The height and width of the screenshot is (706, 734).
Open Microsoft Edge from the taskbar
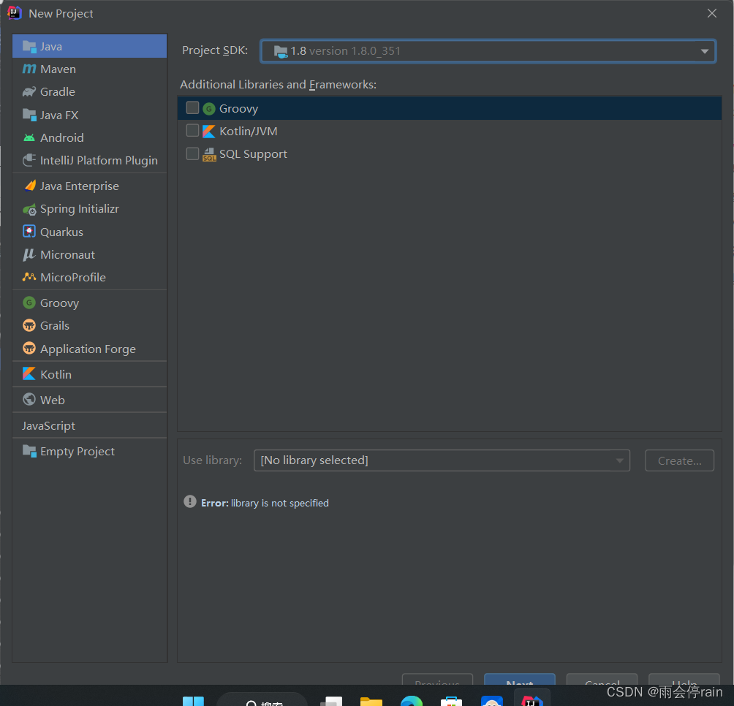[x=412, y=701]
